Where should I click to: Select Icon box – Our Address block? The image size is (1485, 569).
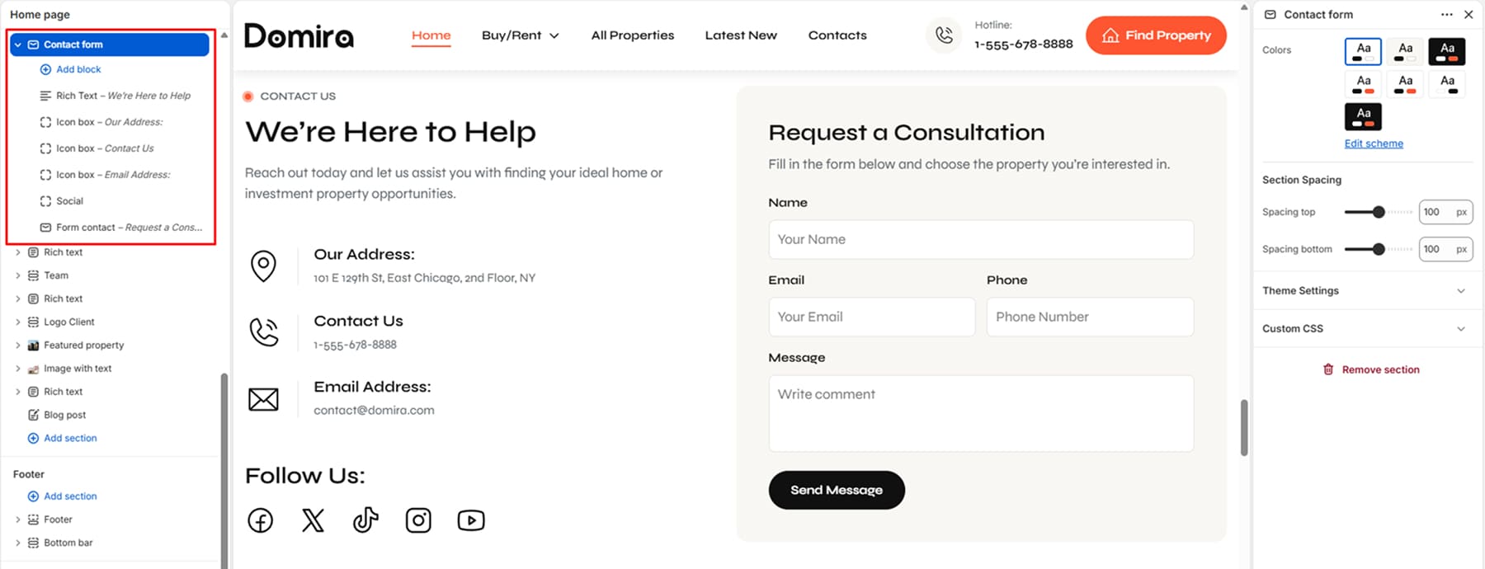click(x=109, y=122)
